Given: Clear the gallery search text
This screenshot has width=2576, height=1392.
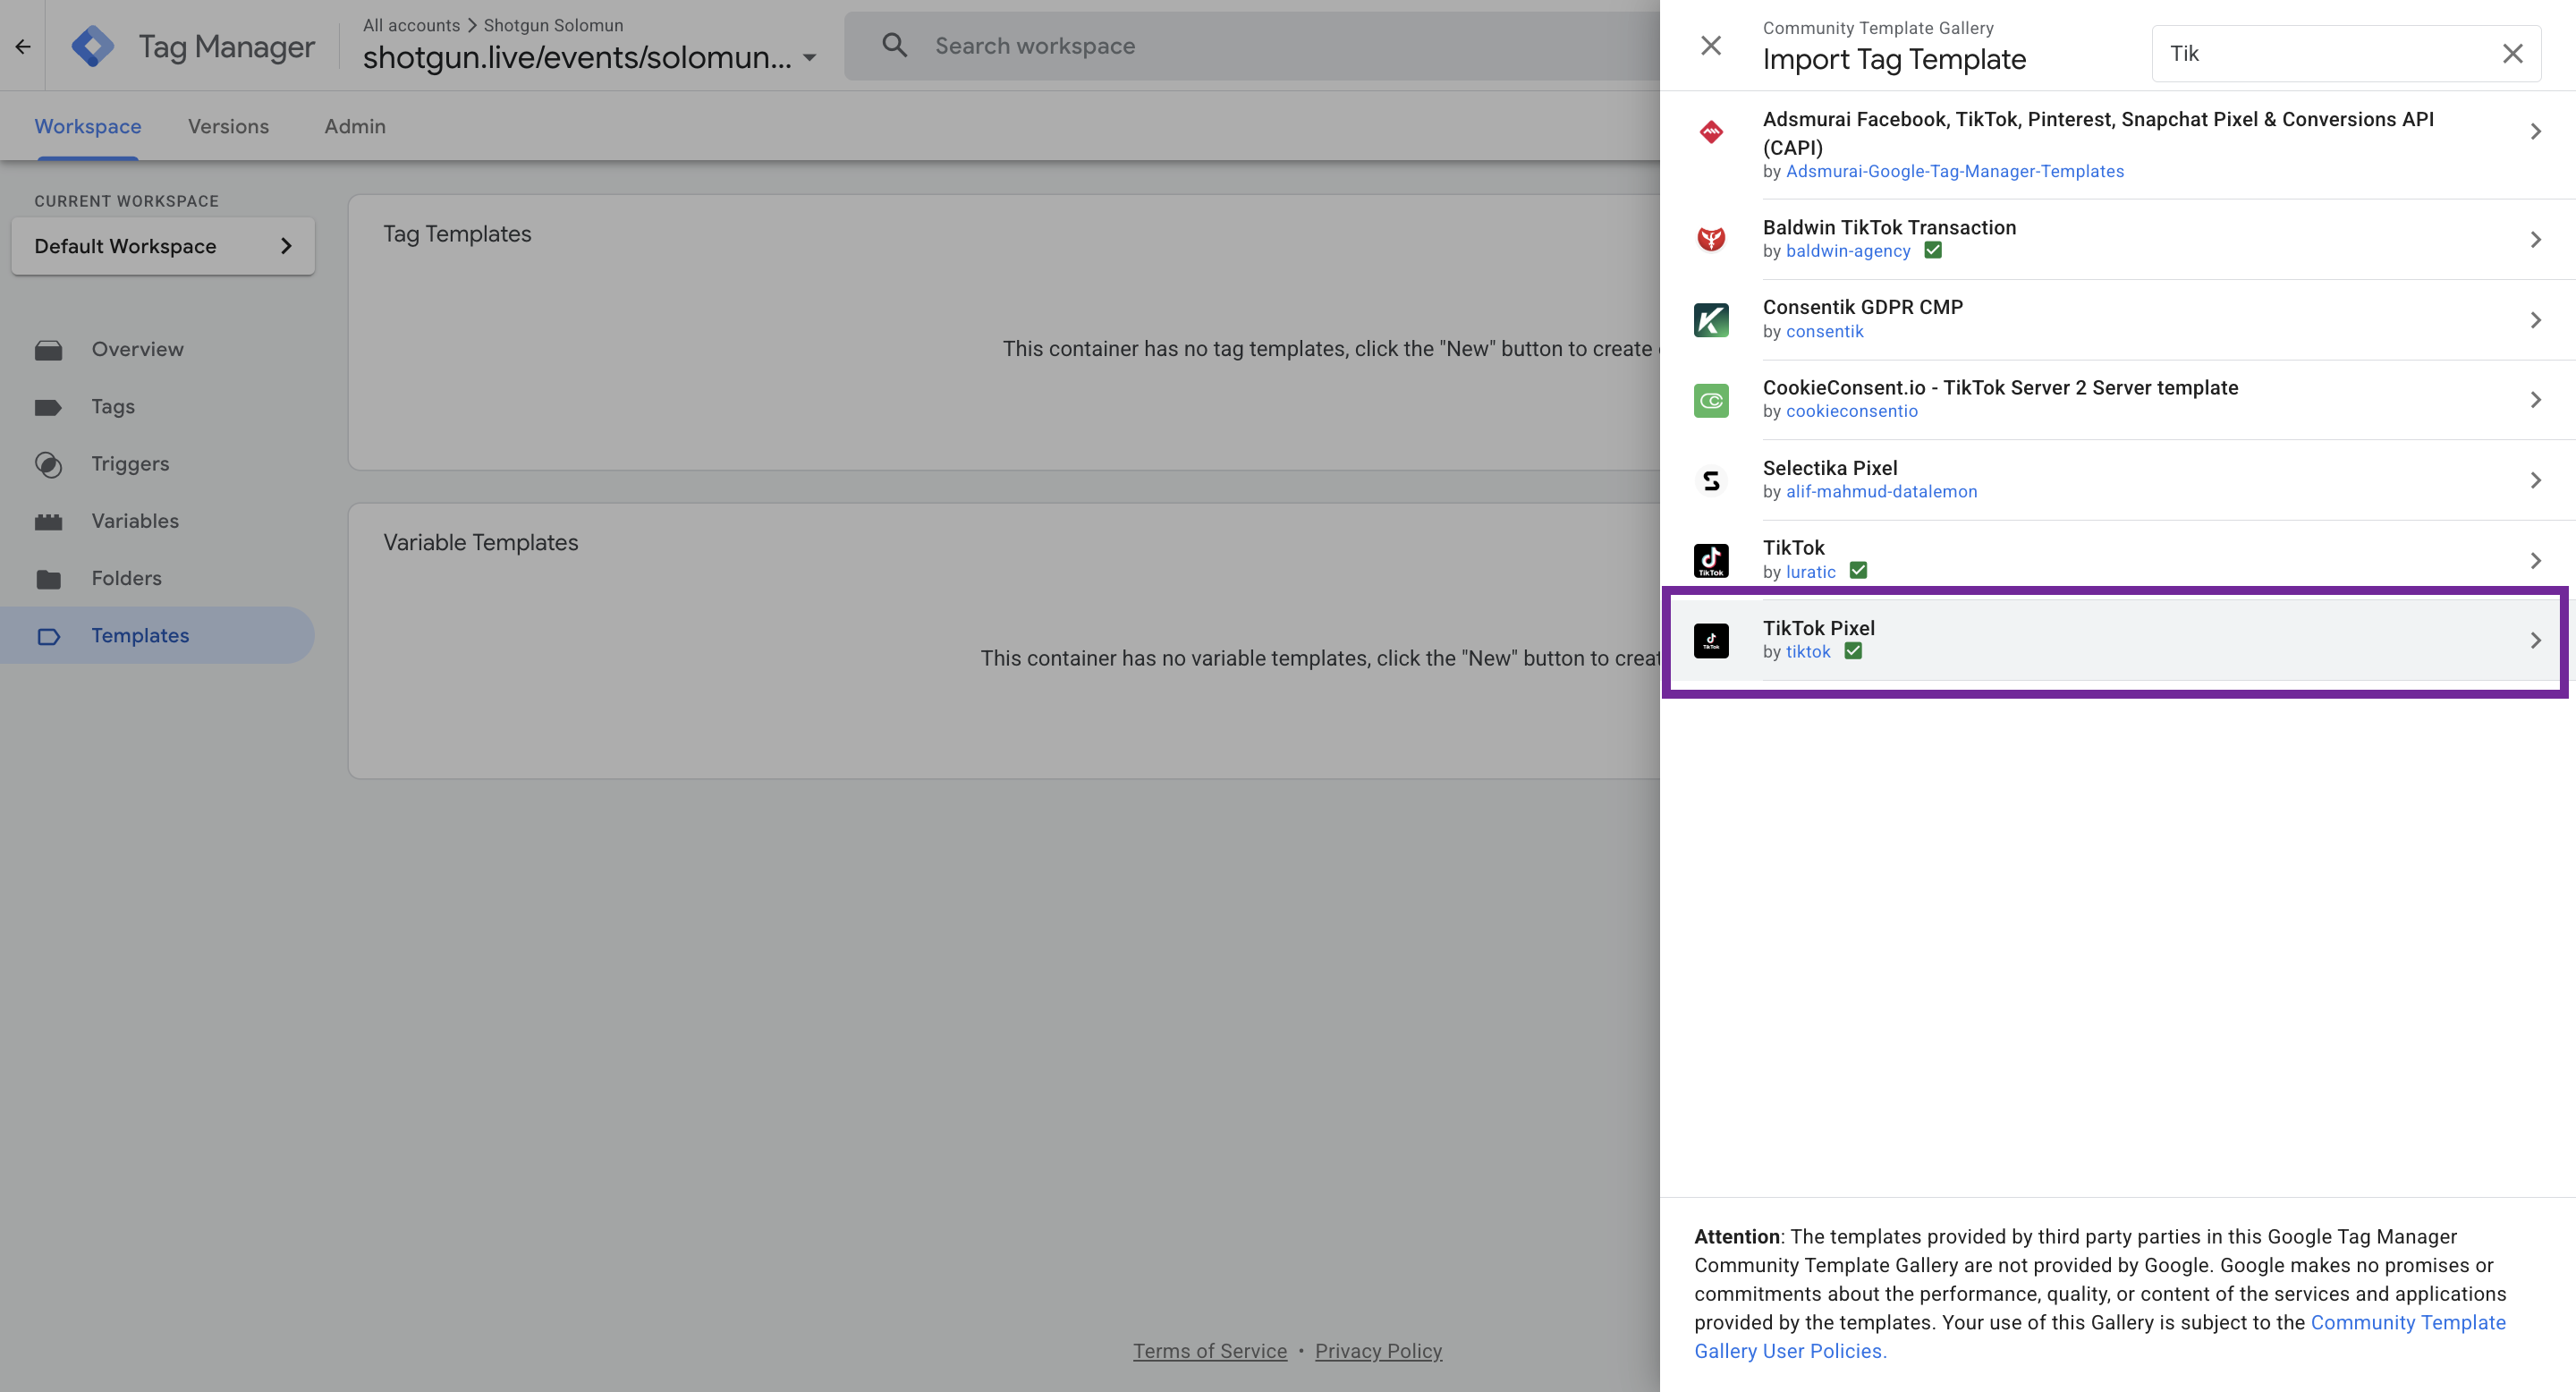Looking at the screenshot, I should (x=2513, y=53).
